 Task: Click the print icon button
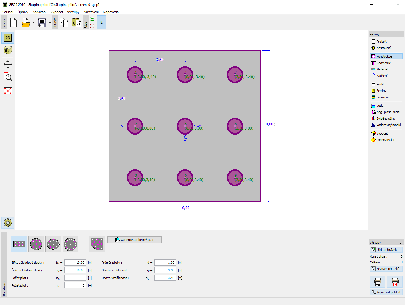pos(378,282)
